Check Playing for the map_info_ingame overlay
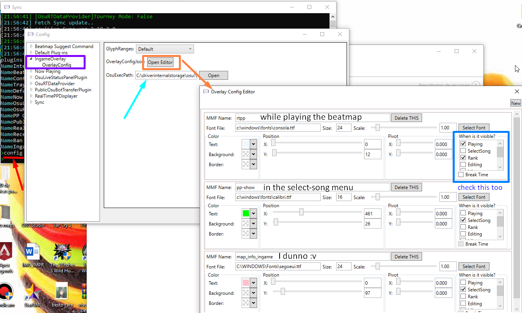522x313 pixels. 463,282
